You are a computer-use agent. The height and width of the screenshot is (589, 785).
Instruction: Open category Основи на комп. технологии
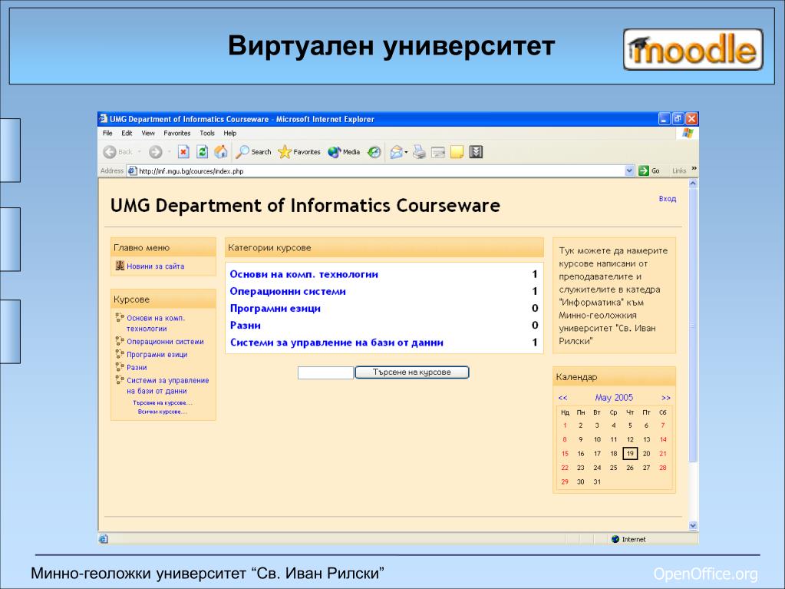(x=303, y=274)
